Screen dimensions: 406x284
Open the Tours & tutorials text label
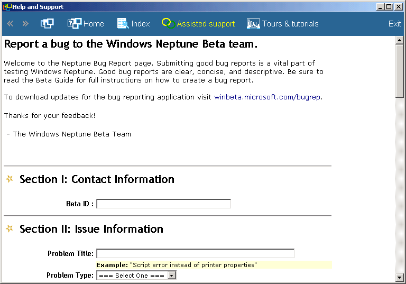tap(290, 24)
